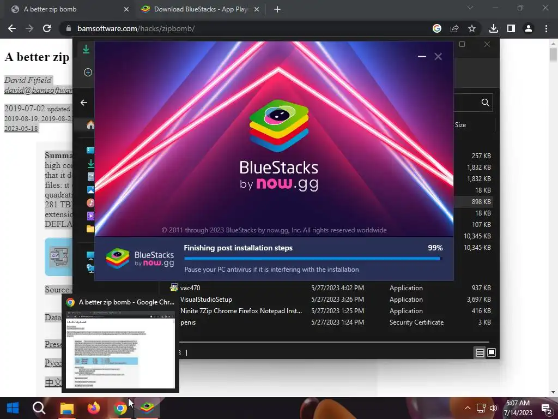Open Chrome's tab search chevron
This screenshot has height=419, width=558.
click(x=470, y=8)
